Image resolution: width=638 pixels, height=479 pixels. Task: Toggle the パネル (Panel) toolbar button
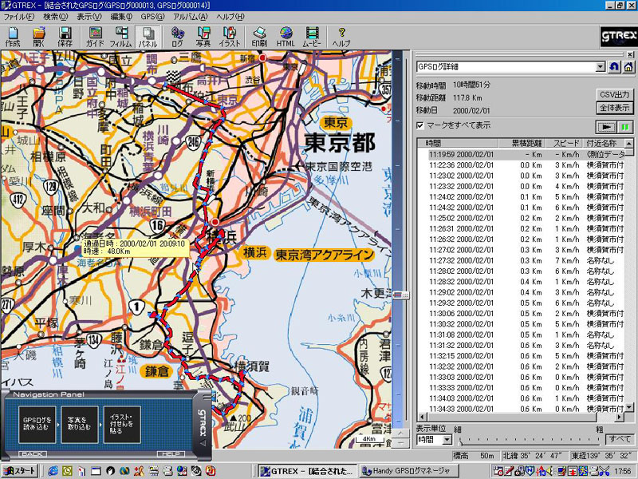(x=148, y=37)
